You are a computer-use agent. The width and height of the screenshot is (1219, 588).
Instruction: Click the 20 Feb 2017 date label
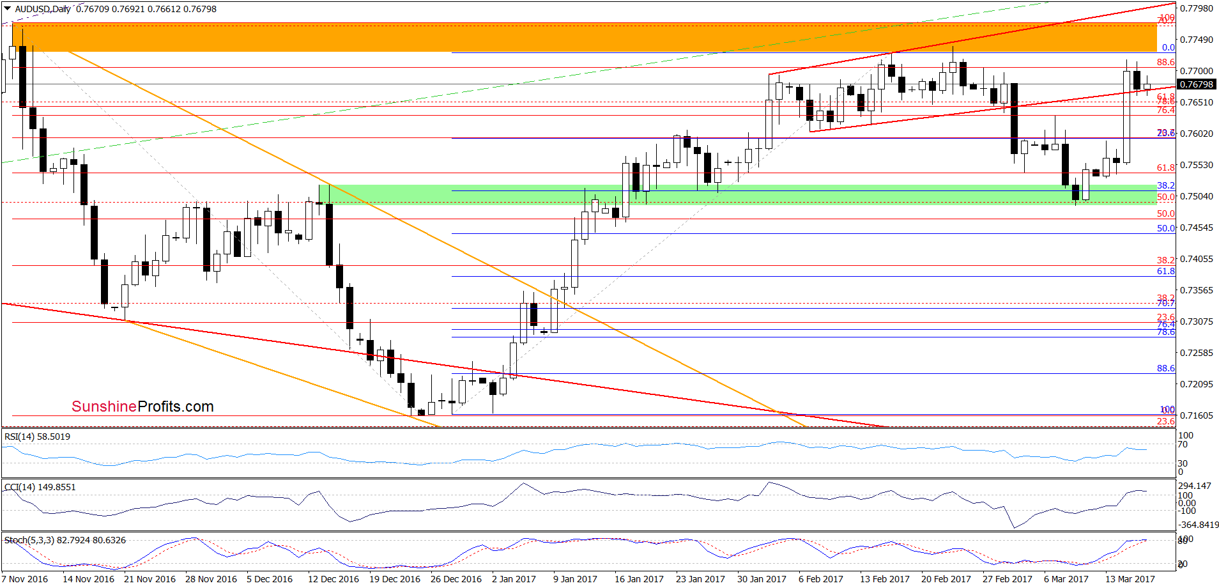pos(946,579)
